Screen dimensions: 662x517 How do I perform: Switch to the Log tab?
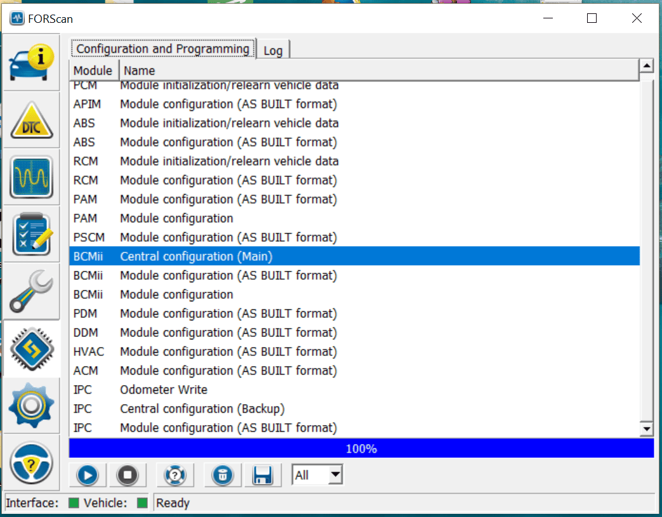pyautogui.click(x=273, y=50)
